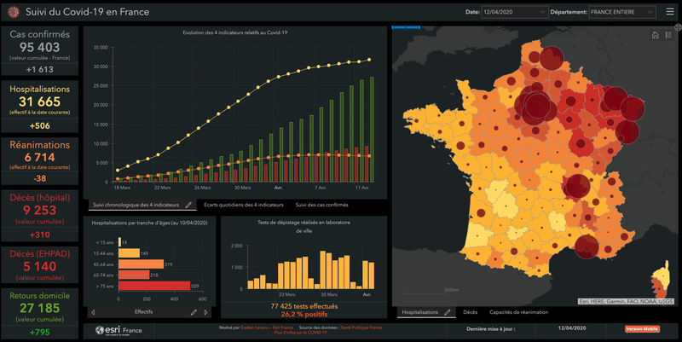Switch to Ecarts quotidiens des 4 indicateurs tab
682x342 pixels.
click(243, 206)
